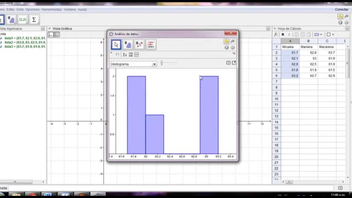Toggle axes display in Vista Gráfica
This screenshot has width=352, height=198.
tap(51, 34)
